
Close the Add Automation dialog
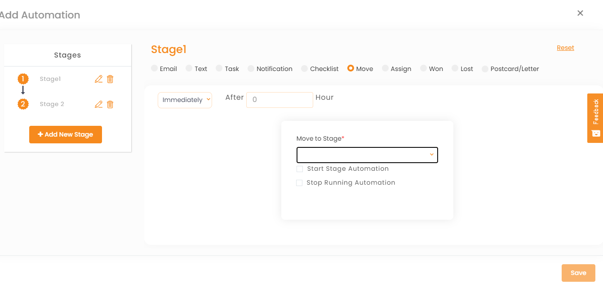click(580, 13)
